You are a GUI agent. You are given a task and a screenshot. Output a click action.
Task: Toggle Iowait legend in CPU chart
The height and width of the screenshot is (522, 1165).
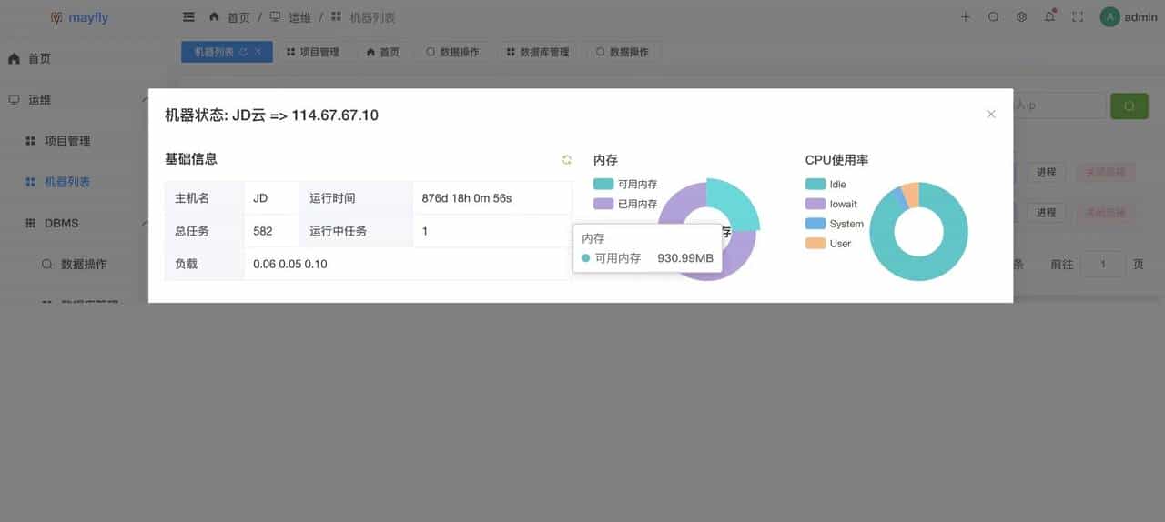coord(831,204)
